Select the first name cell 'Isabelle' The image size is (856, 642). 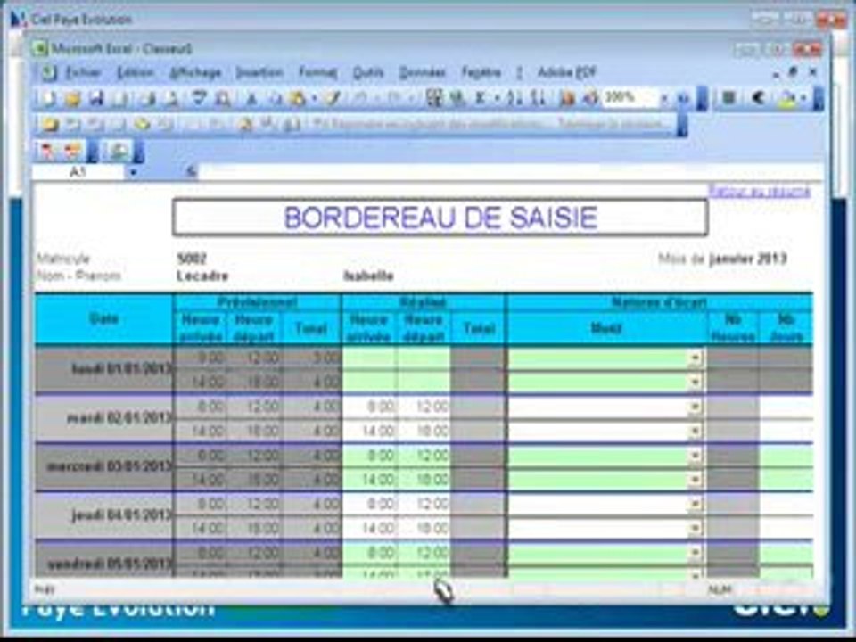[369, 276]
